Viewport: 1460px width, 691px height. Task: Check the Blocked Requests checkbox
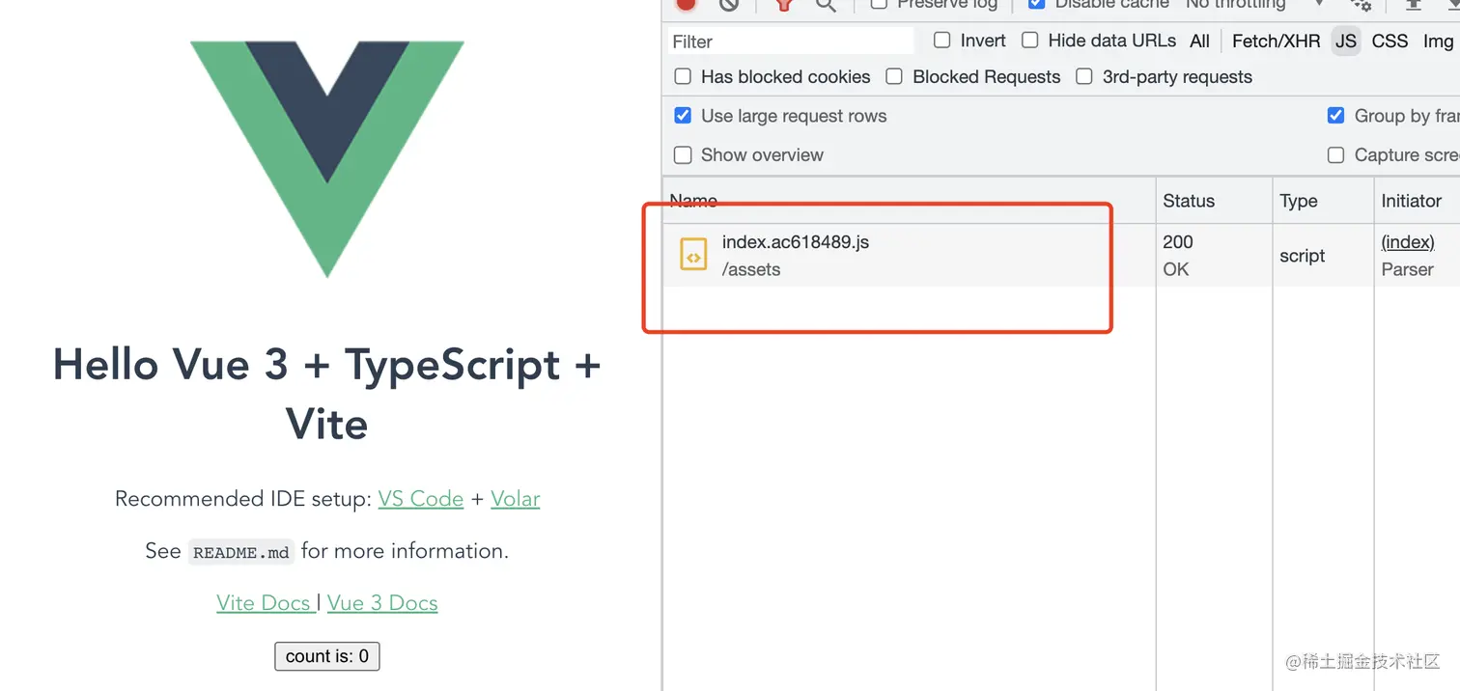[x=894, y=76]
